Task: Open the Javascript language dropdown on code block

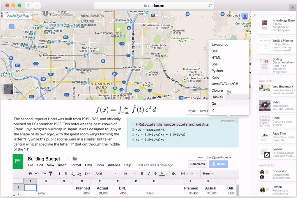Action: pos(229,121)
